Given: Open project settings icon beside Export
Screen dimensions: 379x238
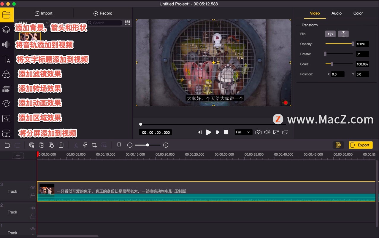Looking at the screenshot, I should (338, 145).
